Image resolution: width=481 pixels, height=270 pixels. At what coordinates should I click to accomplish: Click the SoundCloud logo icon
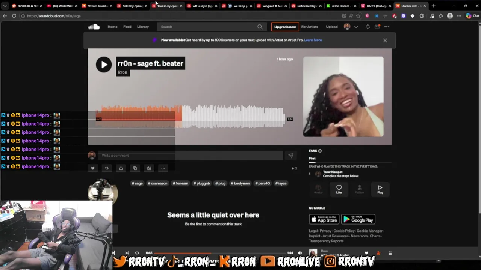(x=94, y=27)
